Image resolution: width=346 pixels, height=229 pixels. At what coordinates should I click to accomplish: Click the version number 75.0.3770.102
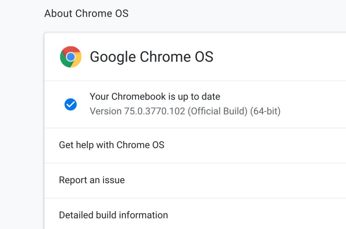(154, 111)
